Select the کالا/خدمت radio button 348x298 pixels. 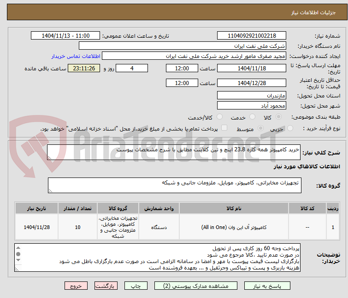(x=219, y=117)
